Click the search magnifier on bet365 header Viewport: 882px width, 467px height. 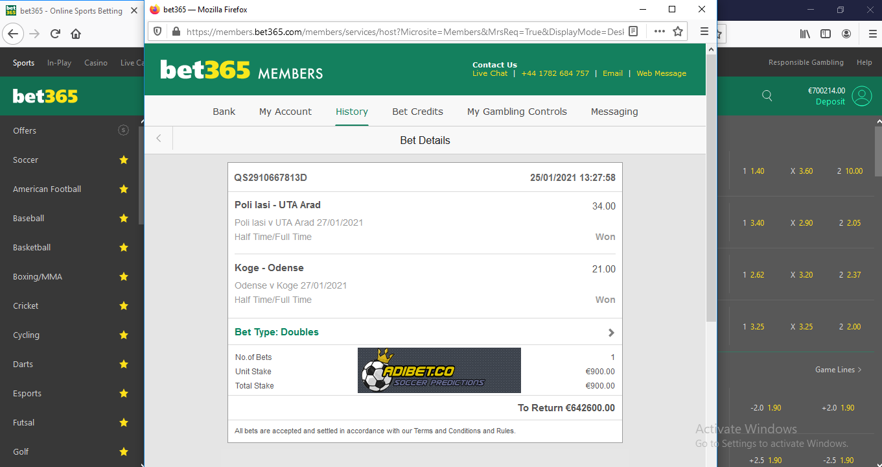[767, 96]
